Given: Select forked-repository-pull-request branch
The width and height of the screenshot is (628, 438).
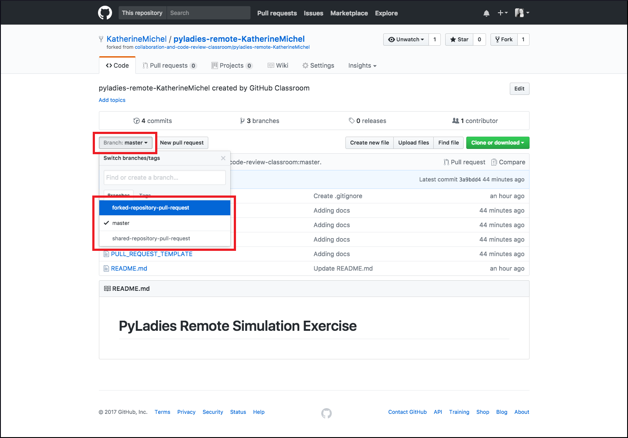Looking at the screenshot, I should pos(165,208).
